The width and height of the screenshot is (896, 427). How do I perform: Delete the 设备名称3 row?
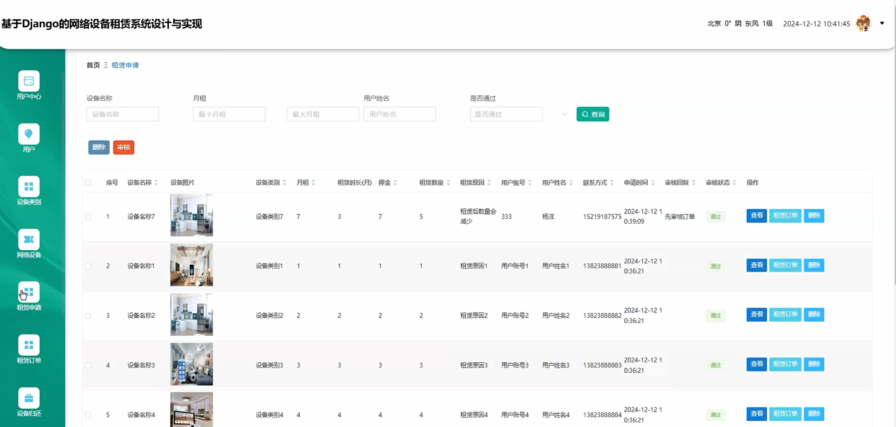pyautogui.click(x=814, y=364)
